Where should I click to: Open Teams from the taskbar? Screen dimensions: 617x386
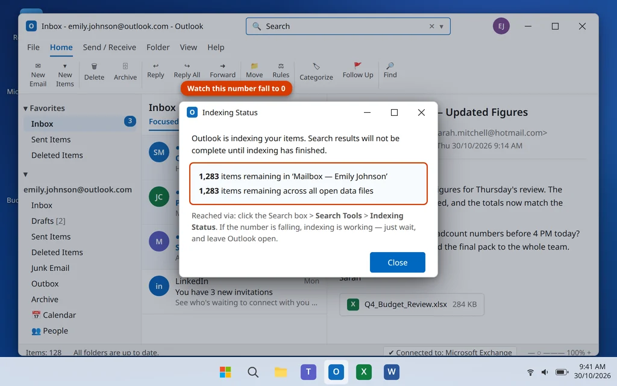pyautogui.click(x=308, y=372)
